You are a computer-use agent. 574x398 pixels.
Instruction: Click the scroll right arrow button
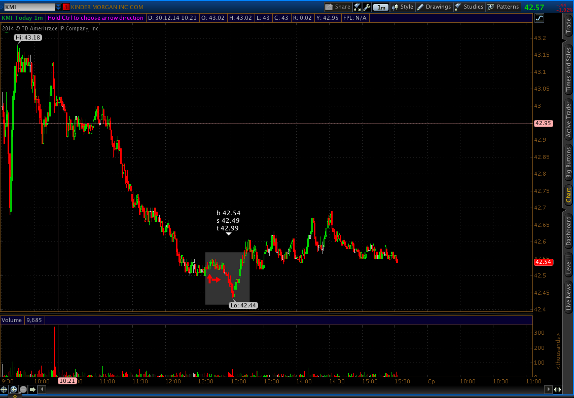point(548,389)
